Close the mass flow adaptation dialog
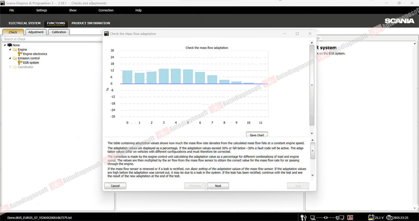 [x=310, y=34]
